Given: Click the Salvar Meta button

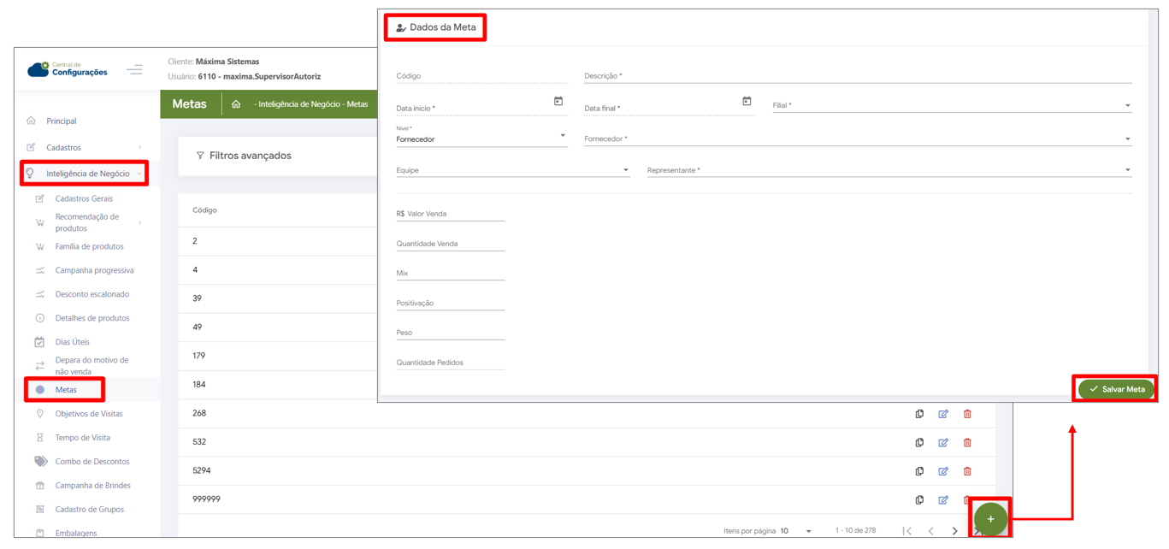Looking at the screenshot, I should click(x=1116, y=389).
